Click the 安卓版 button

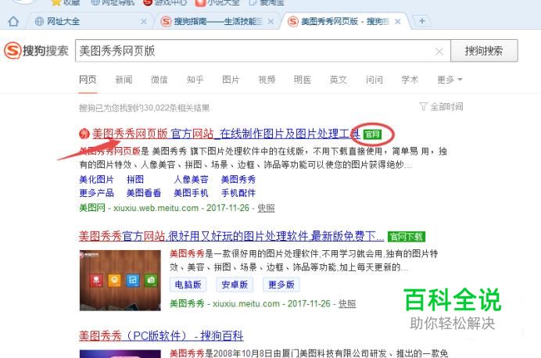point(235,285)
